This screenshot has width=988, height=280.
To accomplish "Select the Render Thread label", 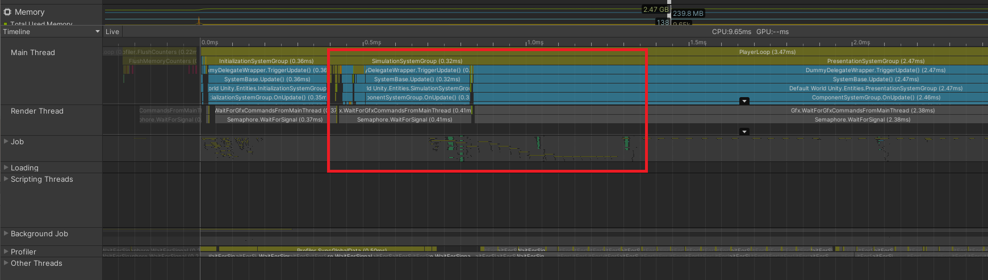I will pos(37,111).
